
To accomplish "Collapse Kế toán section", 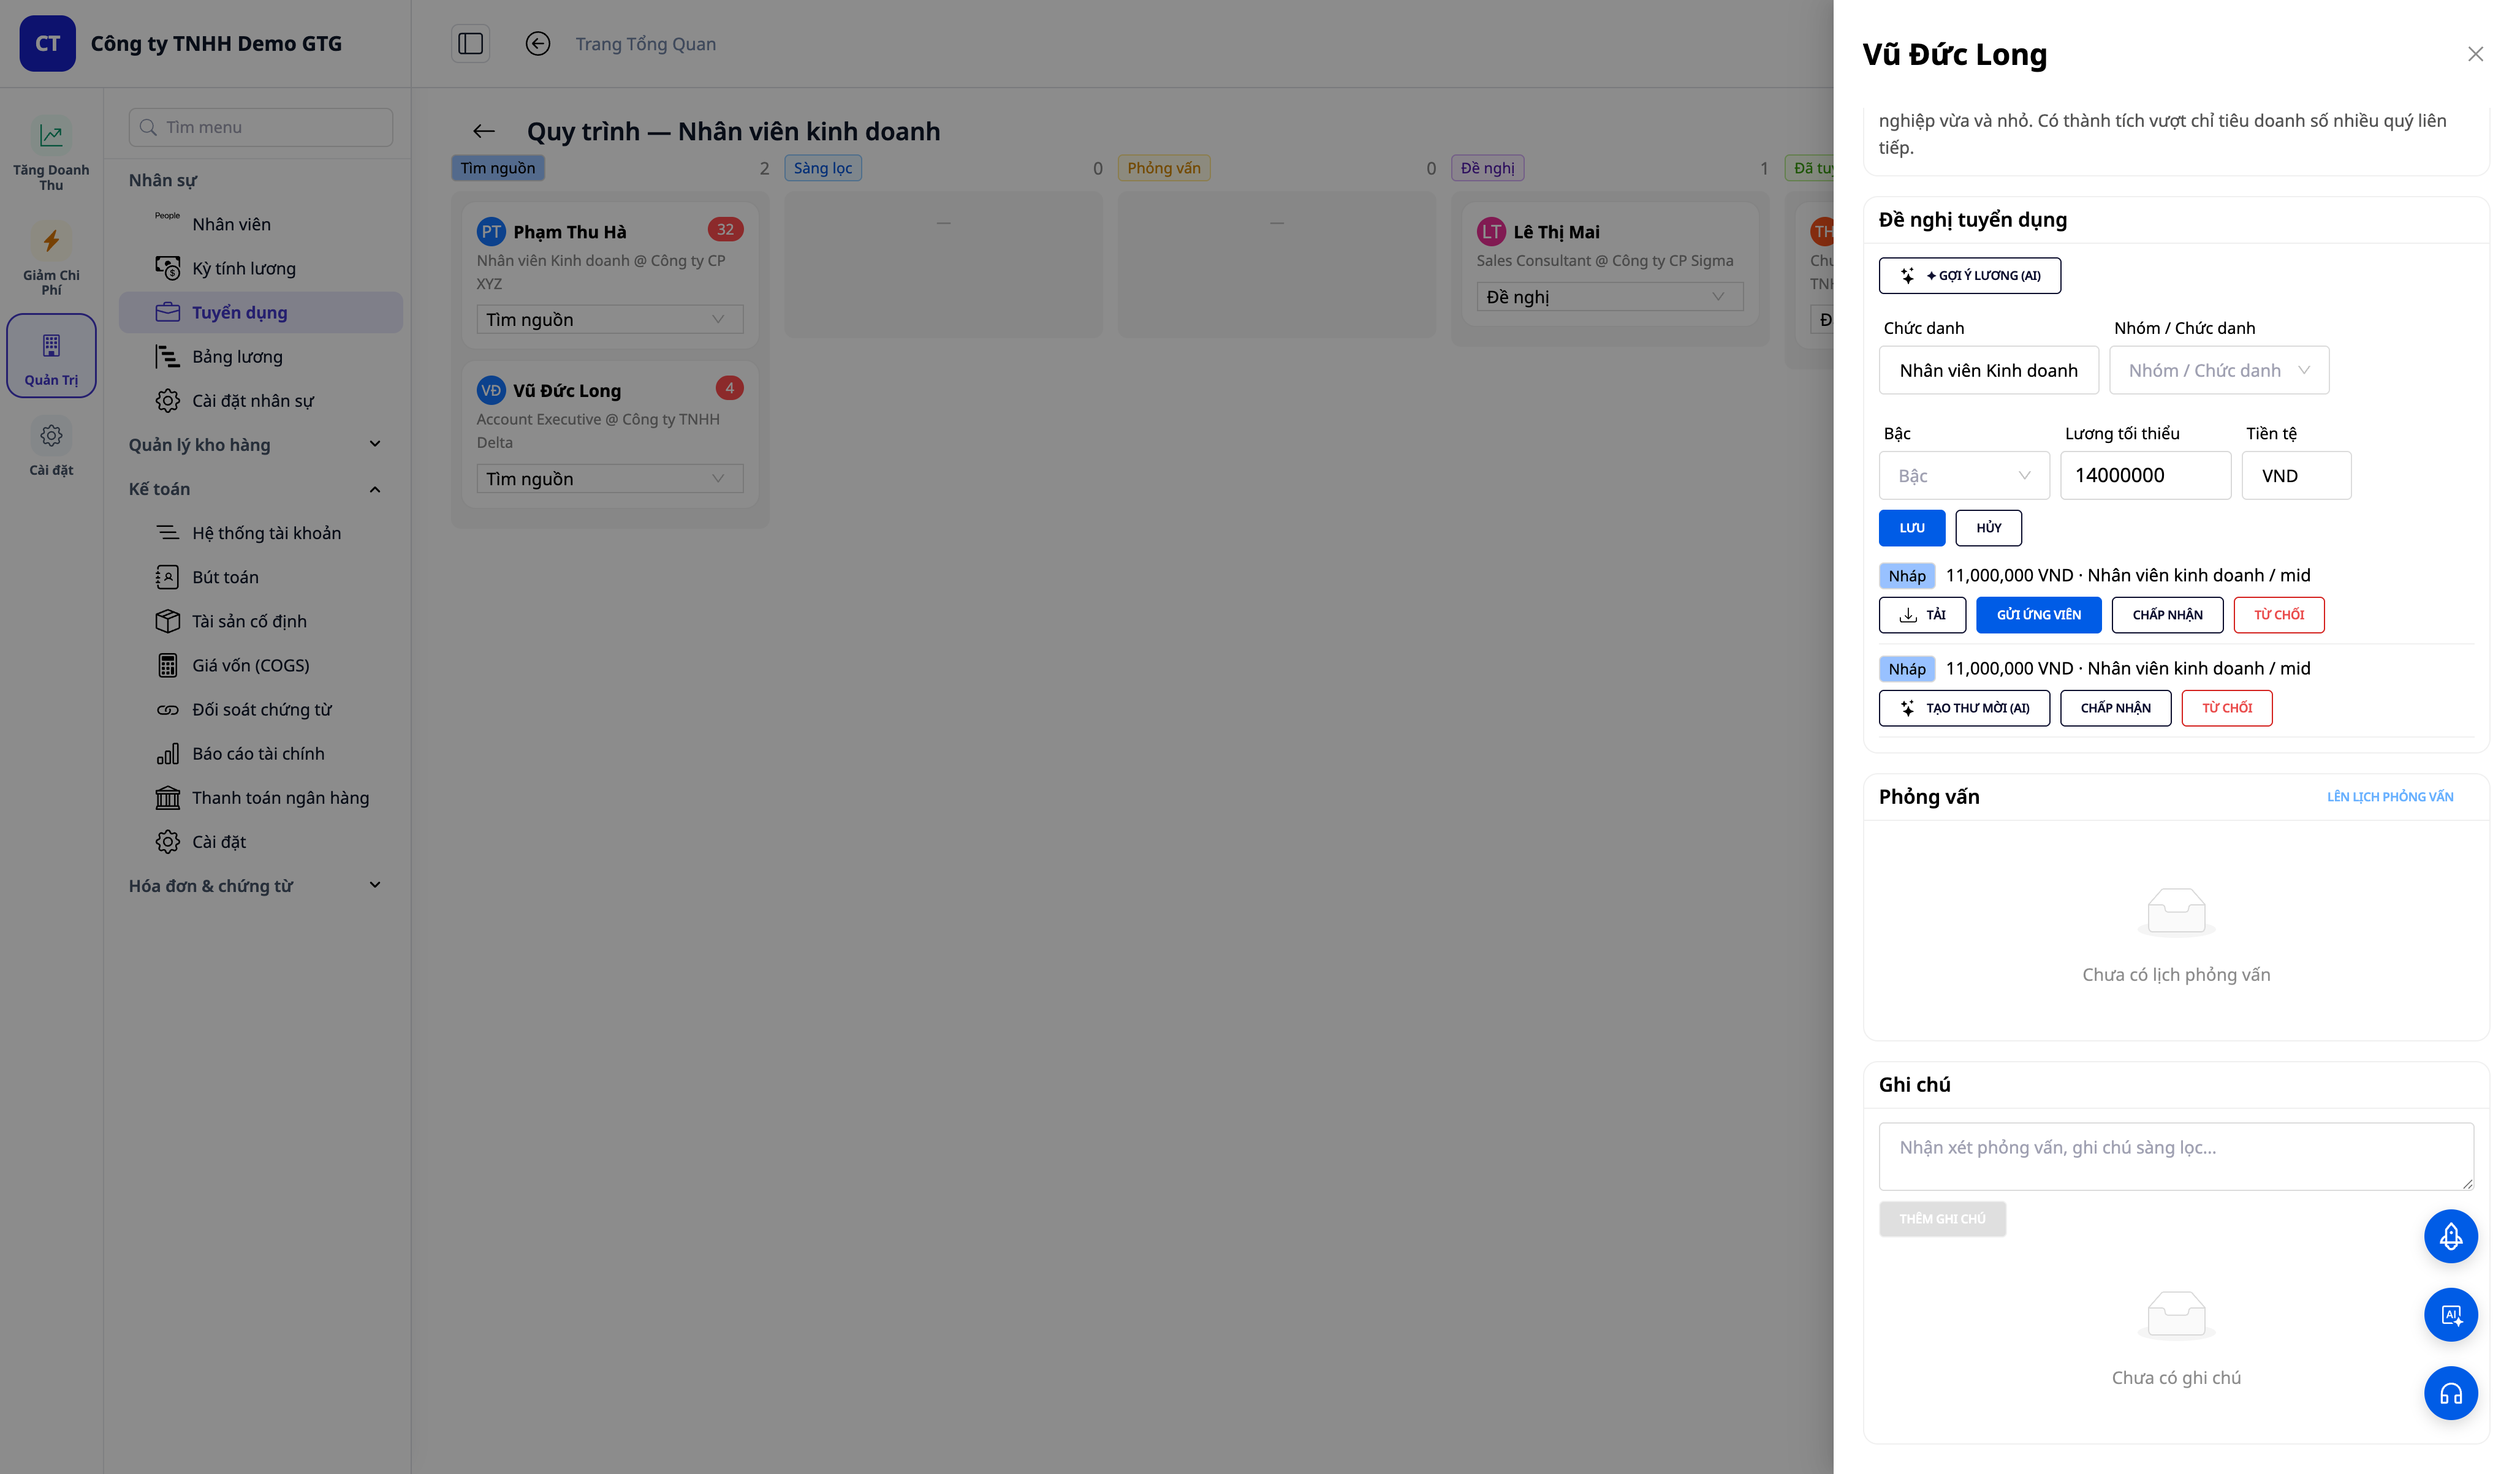I will [255, 488].
